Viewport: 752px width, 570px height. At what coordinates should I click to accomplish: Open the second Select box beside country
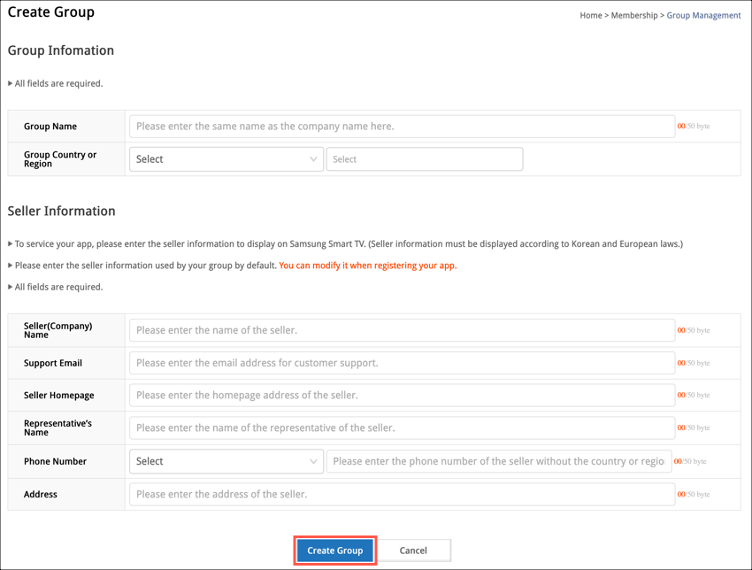click(x=424, y=159)
